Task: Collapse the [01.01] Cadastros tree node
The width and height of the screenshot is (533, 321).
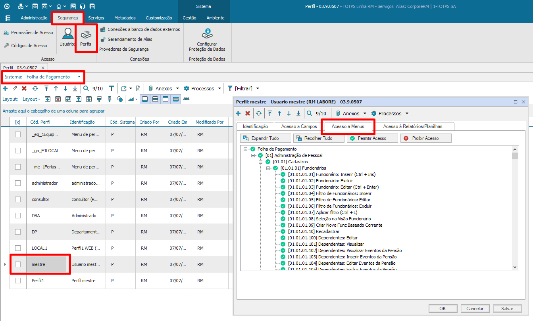Action: click(x=261, y=162)
